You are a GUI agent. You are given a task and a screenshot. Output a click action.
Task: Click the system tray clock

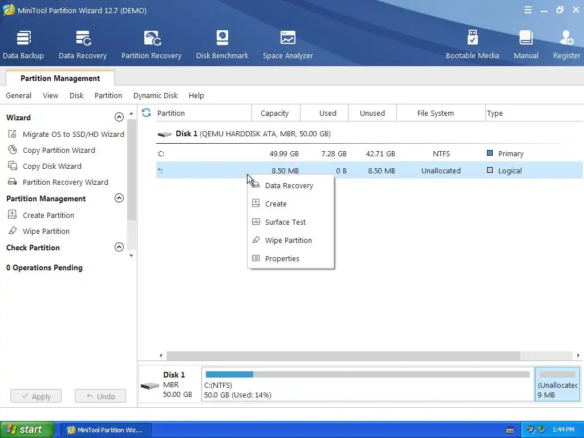point(563,430)
